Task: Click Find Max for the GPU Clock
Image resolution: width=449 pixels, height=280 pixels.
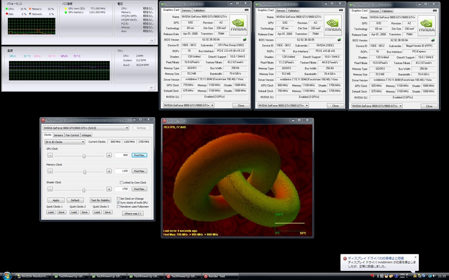Action: click(139, 155)
